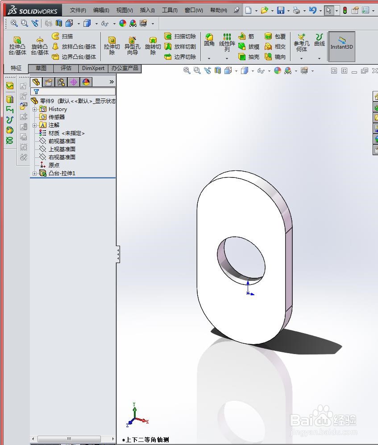Select the Revolved Boss/Base (旋转凸台/基体) tool
378x445 pixels.
click(x=39, y=45)
